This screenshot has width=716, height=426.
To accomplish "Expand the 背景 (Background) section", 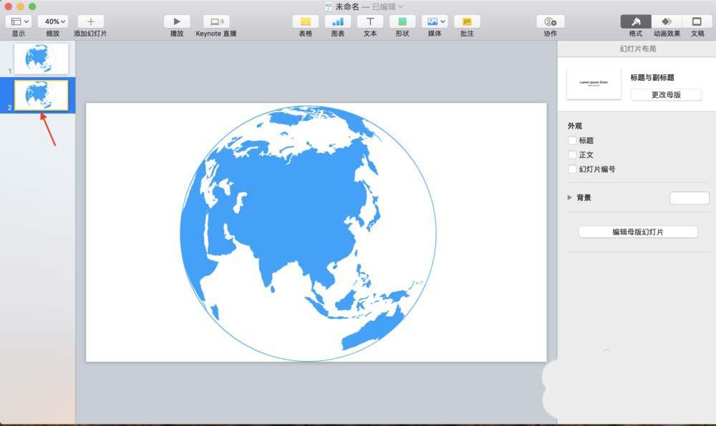I will coord(569,197).
